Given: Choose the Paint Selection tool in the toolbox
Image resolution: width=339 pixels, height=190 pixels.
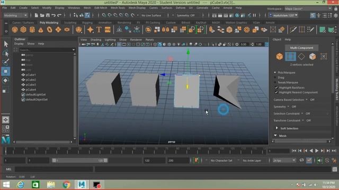Looking at the screenshot, I should 6,62.
